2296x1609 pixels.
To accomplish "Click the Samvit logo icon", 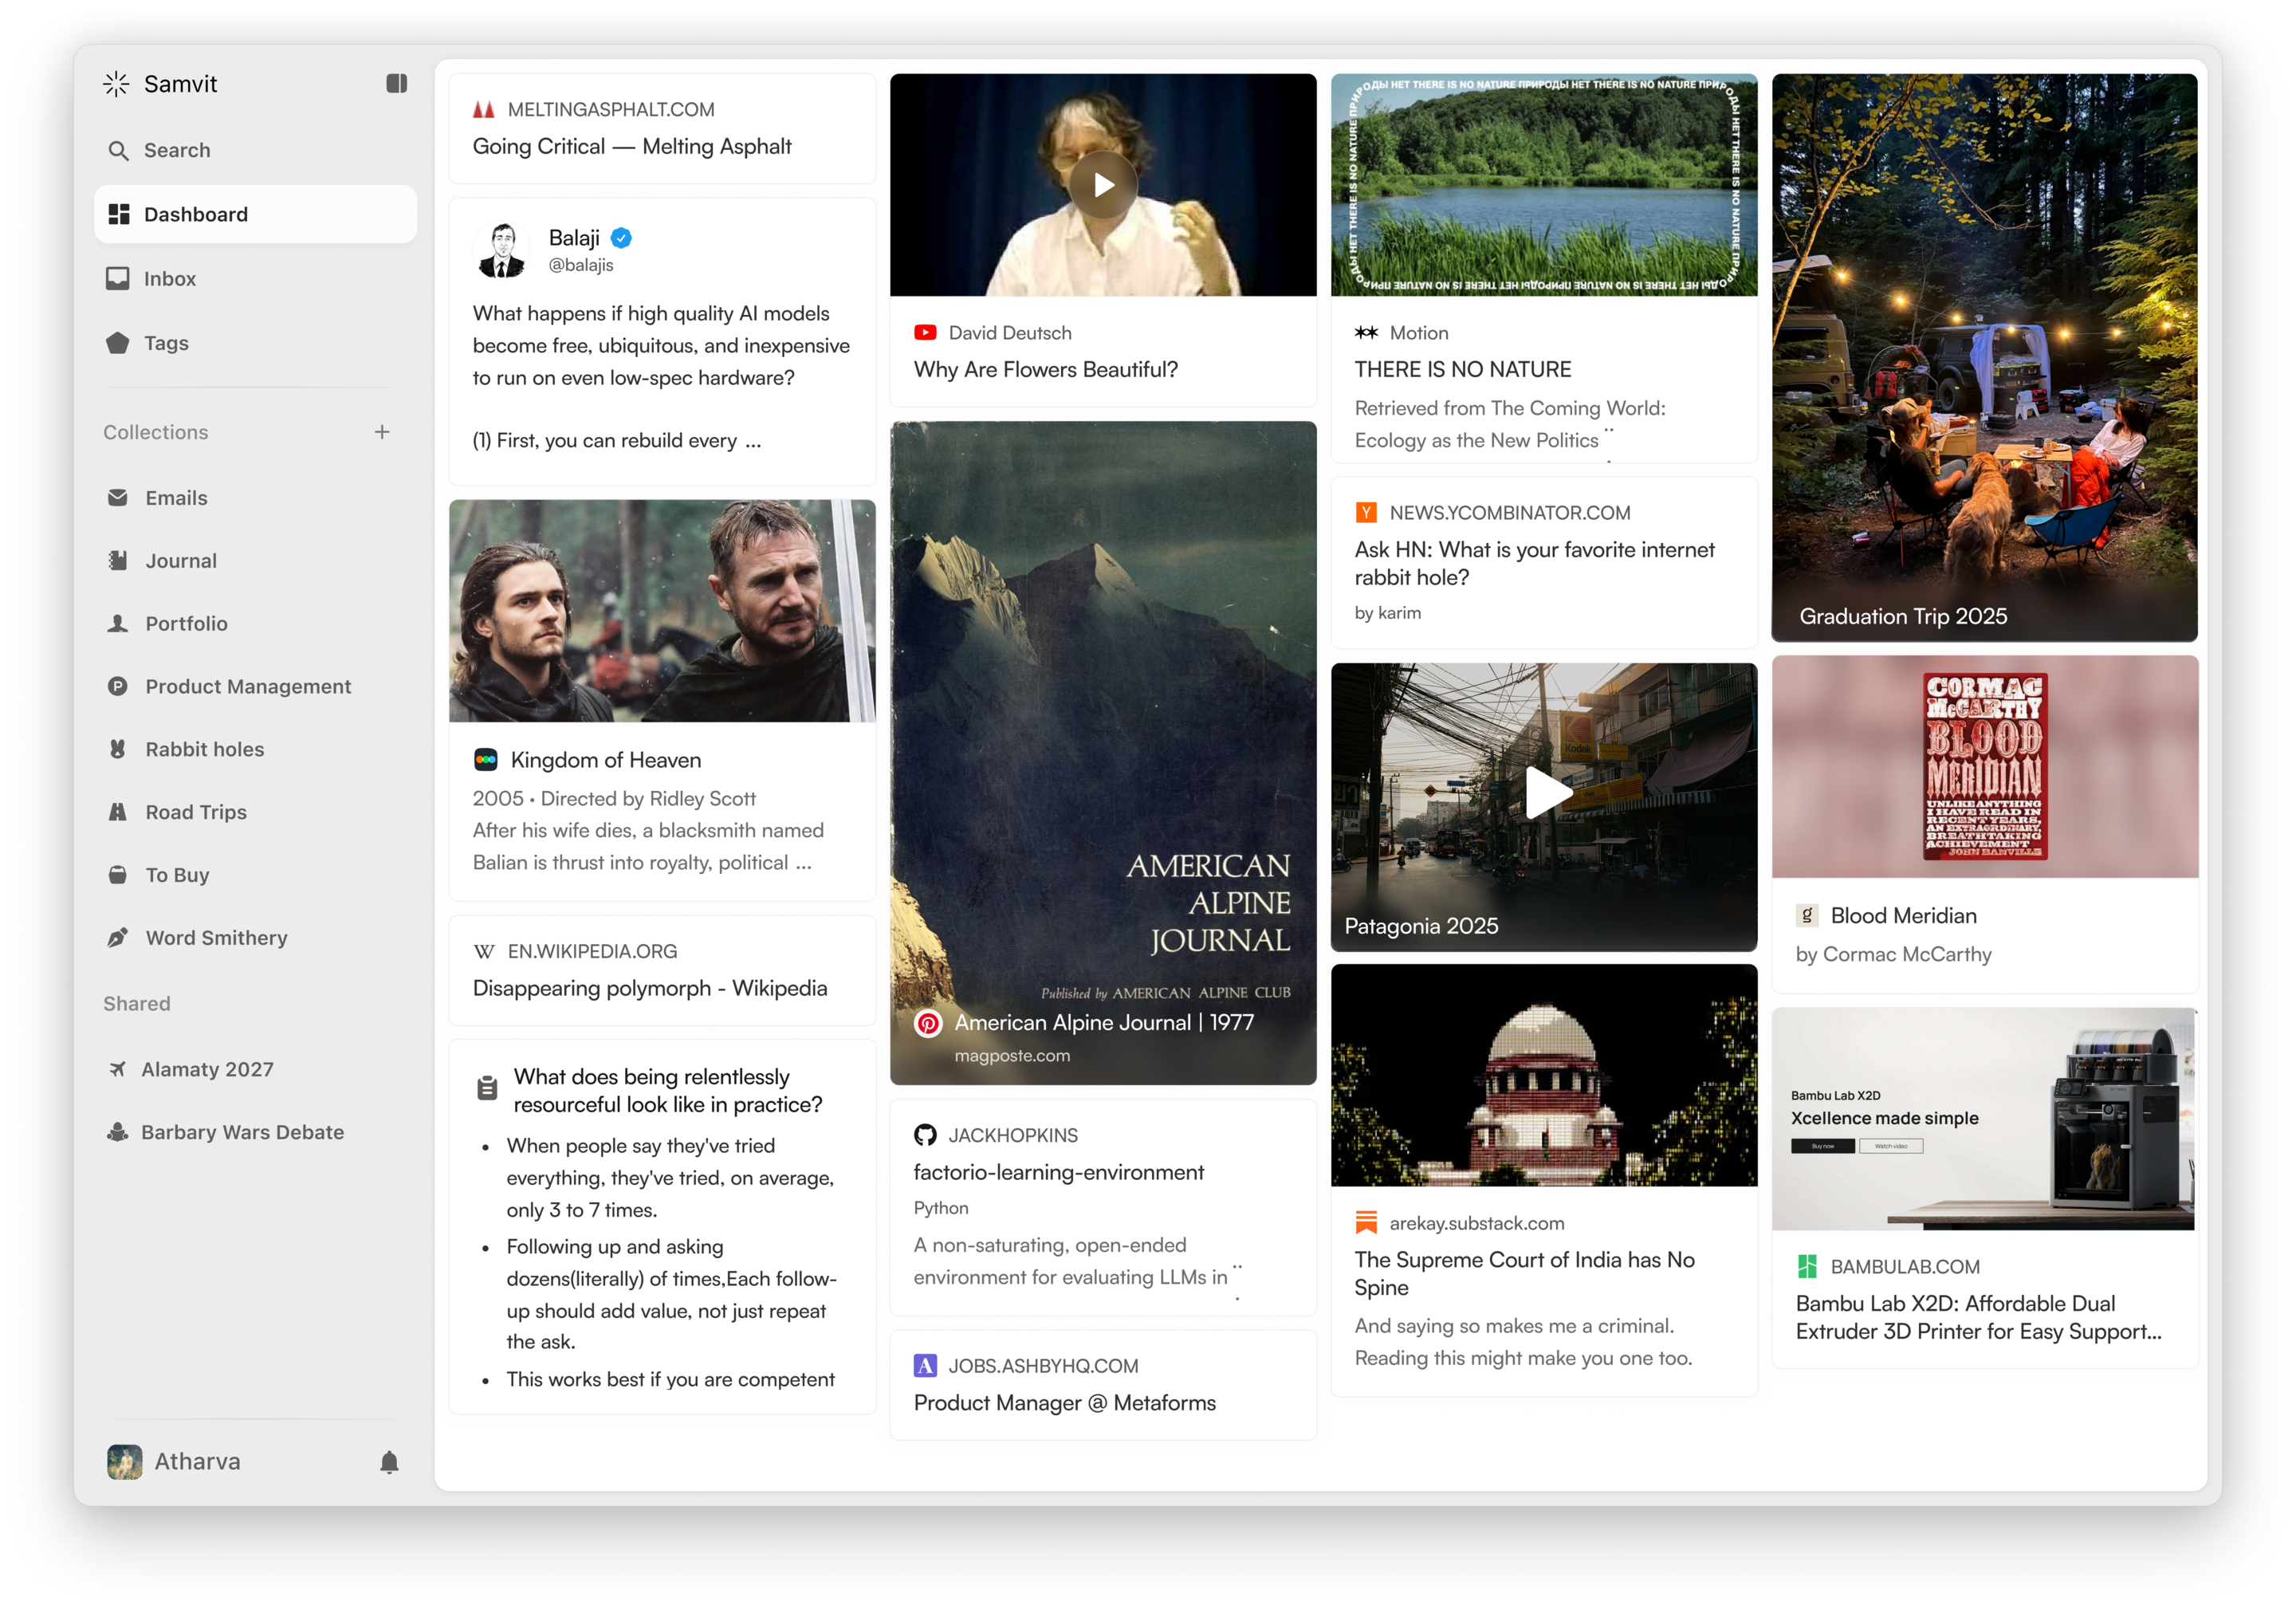I will tap(116, 84).
